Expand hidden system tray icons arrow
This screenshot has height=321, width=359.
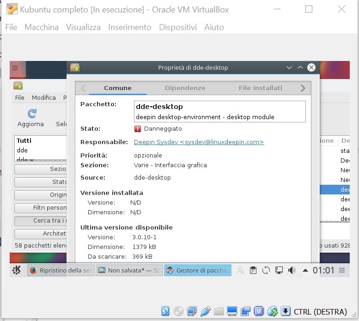click(x=305, y=271)
